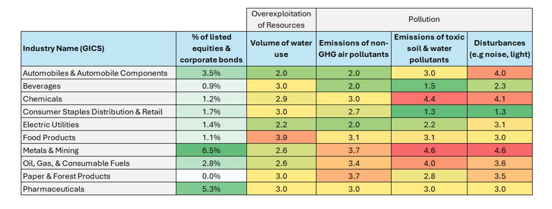Click the red 4.4 Chemicals soil pollutants cell
Image resolution: width=552 pixels, height=209 pixels.
pos(429,99)
